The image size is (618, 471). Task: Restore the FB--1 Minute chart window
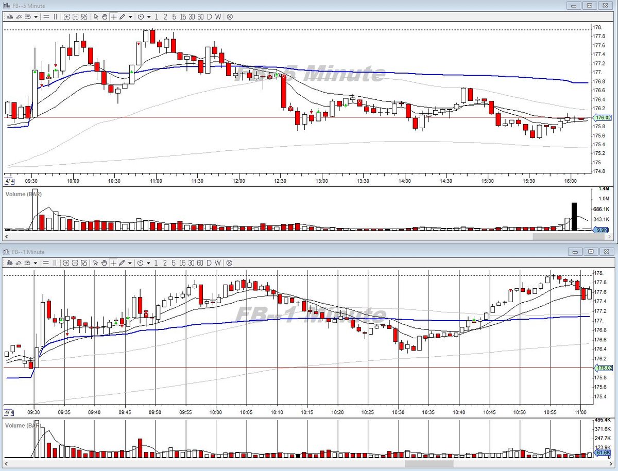pyautogui.click(x=590, y=252)
